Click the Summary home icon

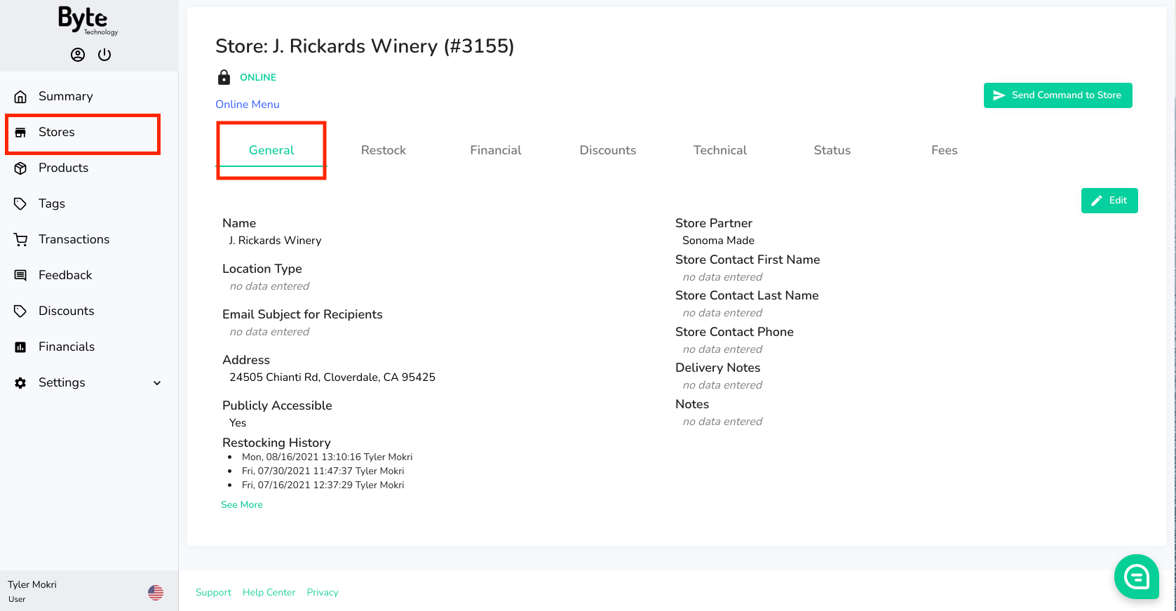[x=20, y=97]
